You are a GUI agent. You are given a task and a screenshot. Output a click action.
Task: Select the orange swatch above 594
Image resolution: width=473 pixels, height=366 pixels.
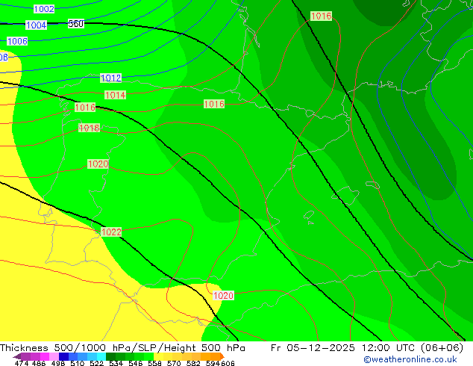click(x=215, y=356)
